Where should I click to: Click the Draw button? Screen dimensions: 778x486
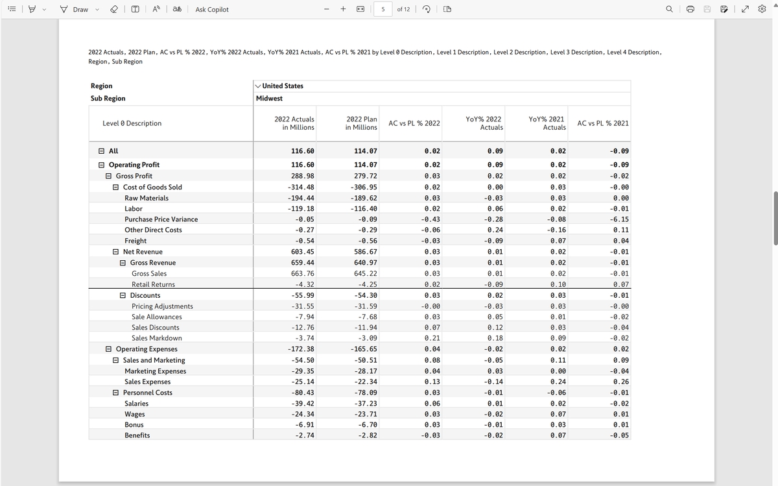75,9
